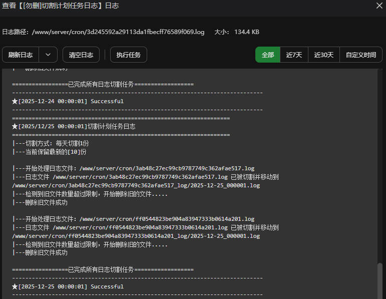Click 开始处理日志文件 line for 3ab48c27ec99 log
386x299 pixels.
point(134,168)
